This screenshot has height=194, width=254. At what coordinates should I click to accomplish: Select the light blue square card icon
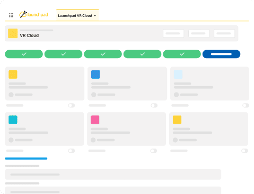(x=178, y=75)
